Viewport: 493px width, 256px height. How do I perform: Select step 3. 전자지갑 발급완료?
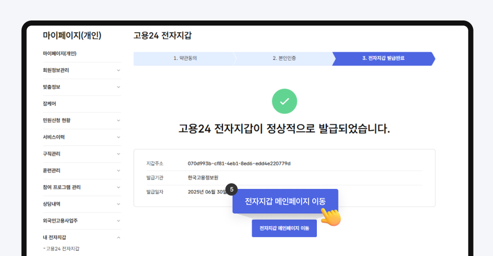383,58
